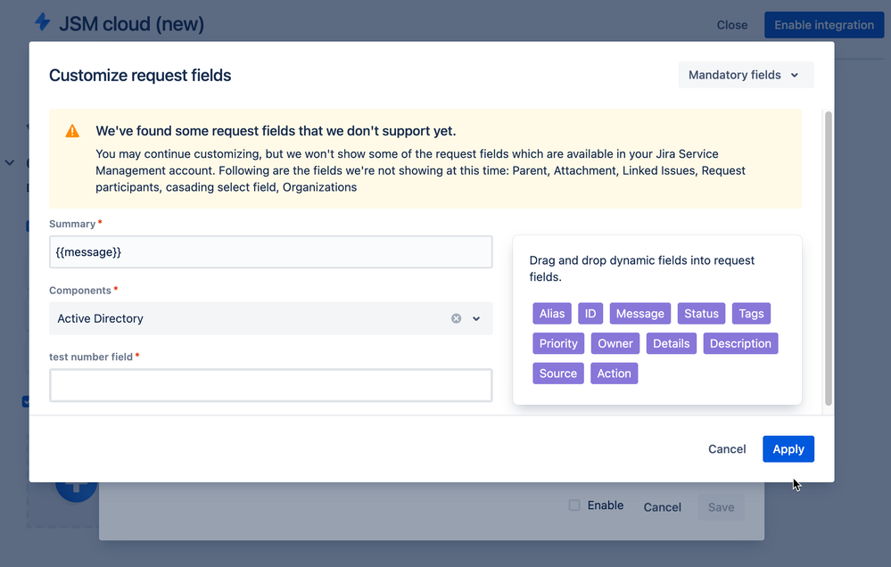The width and height of the screenshot is (891, 567).
Task: Click the disabled Save button in background
Action: (722, 506)
